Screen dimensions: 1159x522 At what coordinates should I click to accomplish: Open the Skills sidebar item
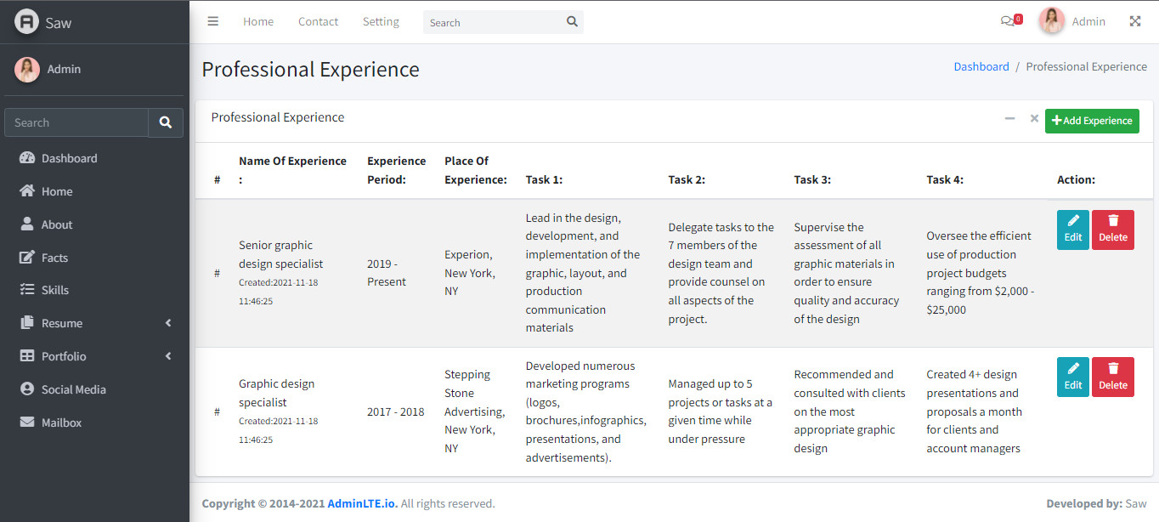tap(55, 290)
